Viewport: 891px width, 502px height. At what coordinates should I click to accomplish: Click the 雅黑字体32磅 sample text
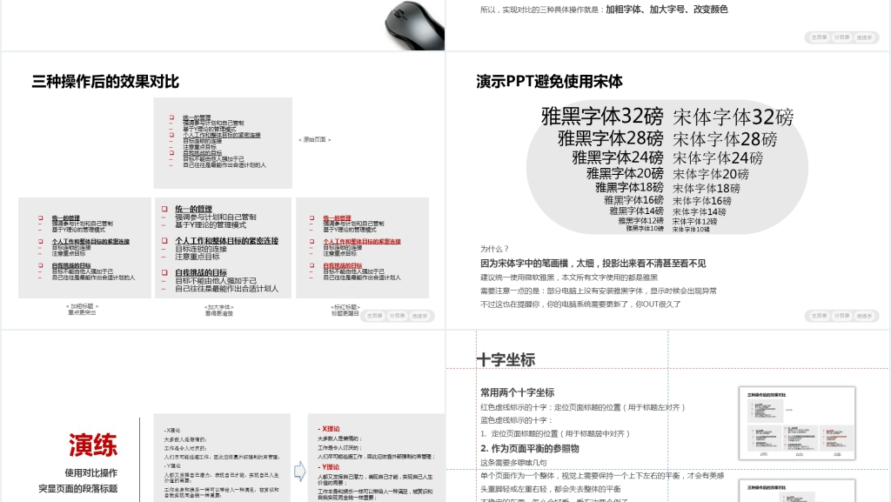click(x=601, y=117)
